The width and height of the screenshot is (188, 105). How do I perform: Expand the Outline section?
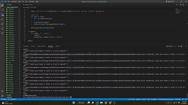9,95
